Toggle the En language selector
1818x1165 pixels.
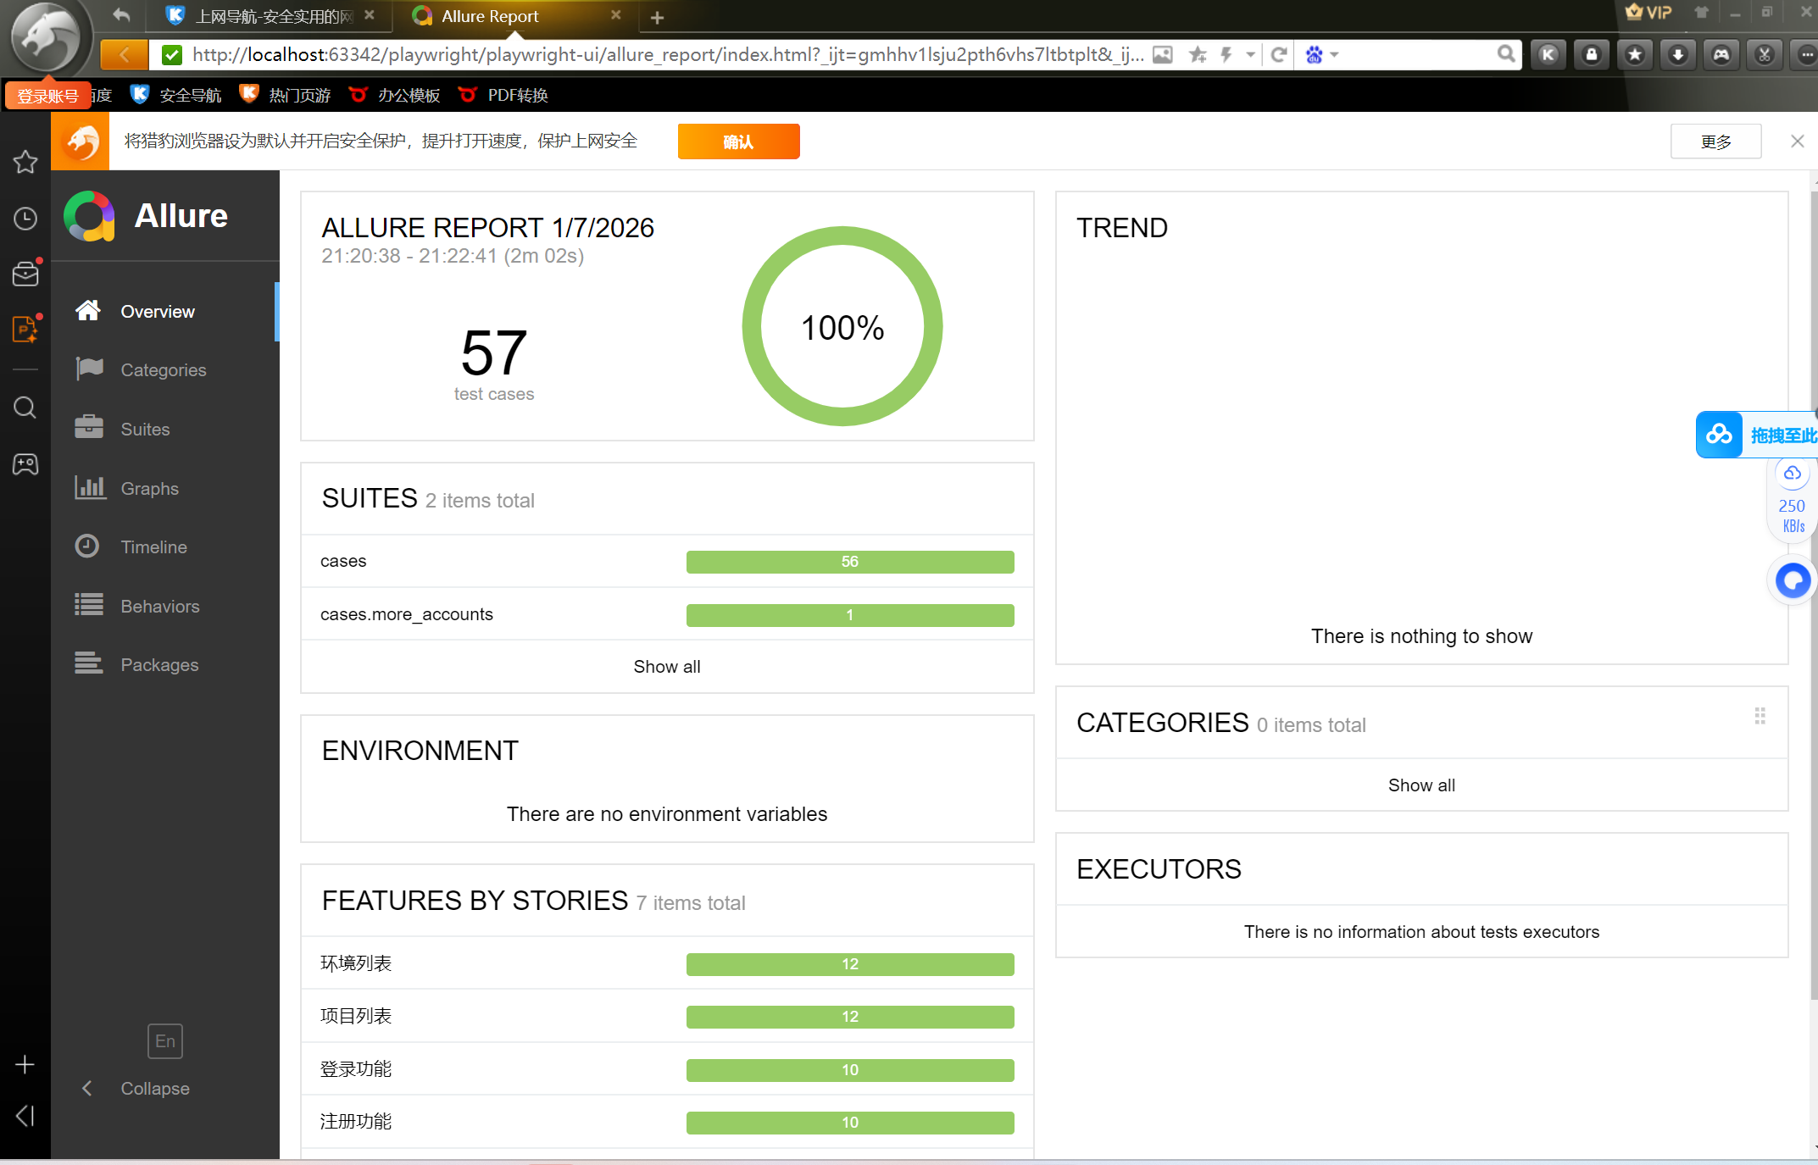165,1040
